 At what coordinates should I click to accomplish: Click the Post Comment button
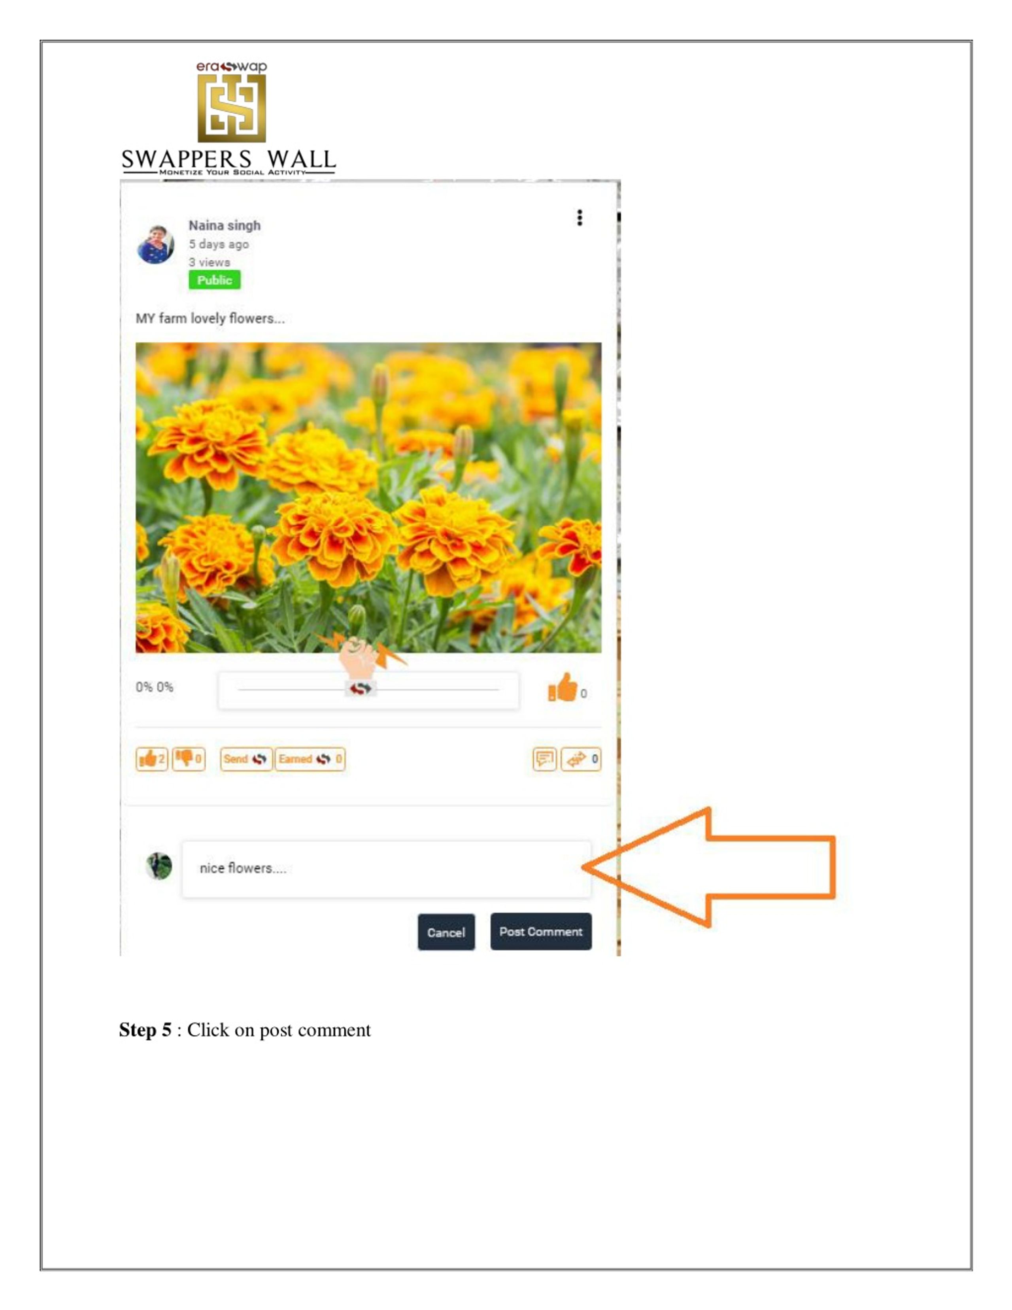[541, 932]
